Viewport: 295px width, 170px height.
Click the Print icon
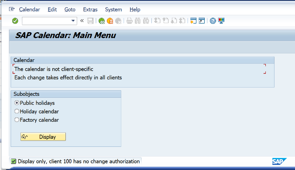point(129,21)
